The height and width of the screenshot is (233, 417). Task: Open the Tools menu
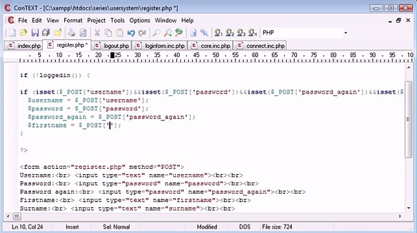tap(117, 21)
